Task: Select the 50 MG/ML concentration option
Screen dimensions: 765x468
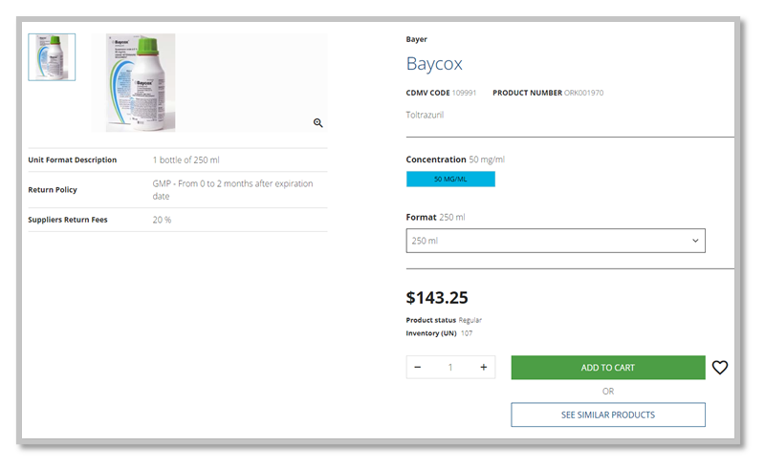Action: coord(450,180)
